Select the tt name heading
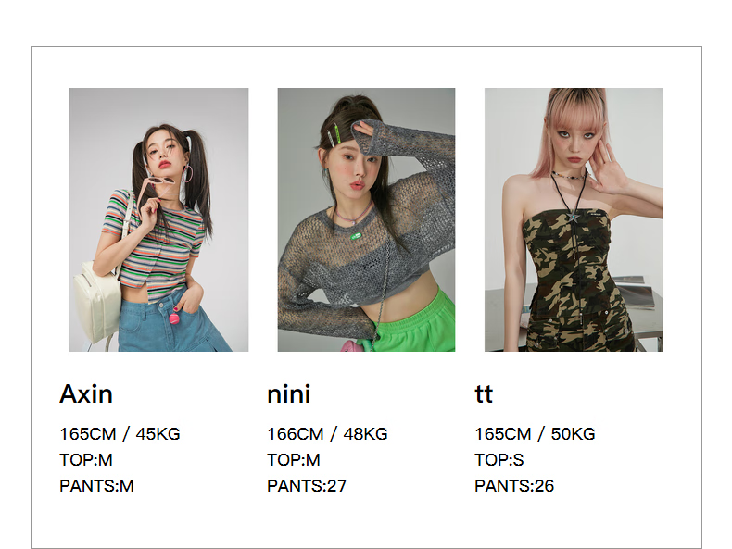The image size is (732, 549). 484,394
